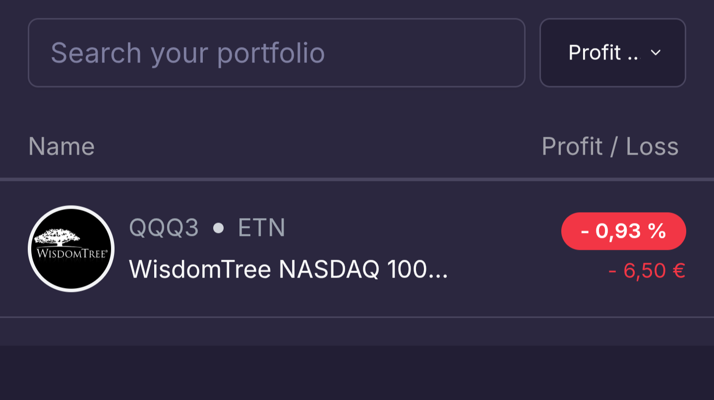Click the -6,50 € loss amount
The height and width of the screenshot is (400, 714).
click(x=647, y=271)
